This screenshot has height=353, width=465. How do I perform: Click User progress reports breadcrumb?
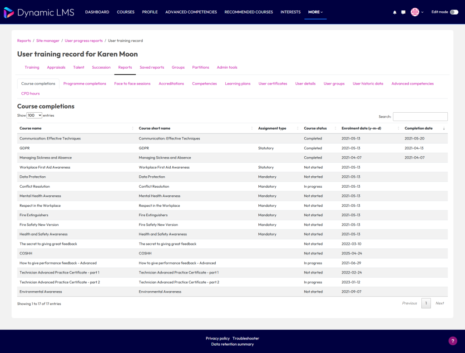pos(84,40)
